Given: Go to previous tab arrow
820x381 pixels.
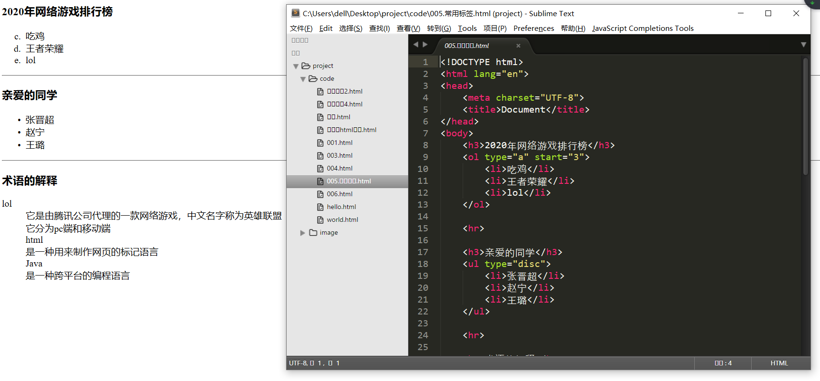Looking at the screenshot, I should (x=416, y=45).
